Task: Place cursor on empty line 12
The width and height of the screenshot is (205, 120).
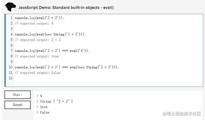Action: click(x=52, y=78)
